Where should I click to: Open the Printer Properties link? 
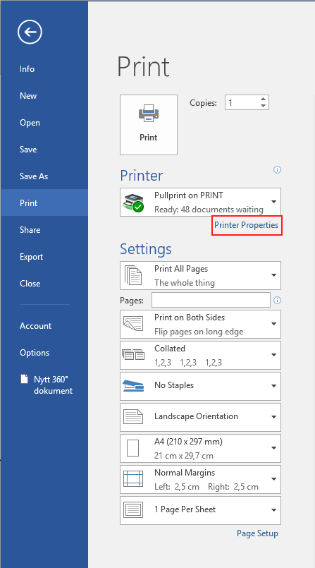(246, 225)
